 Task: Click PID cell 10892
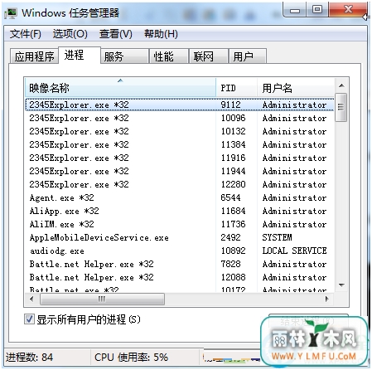click(x=233, y=251)
